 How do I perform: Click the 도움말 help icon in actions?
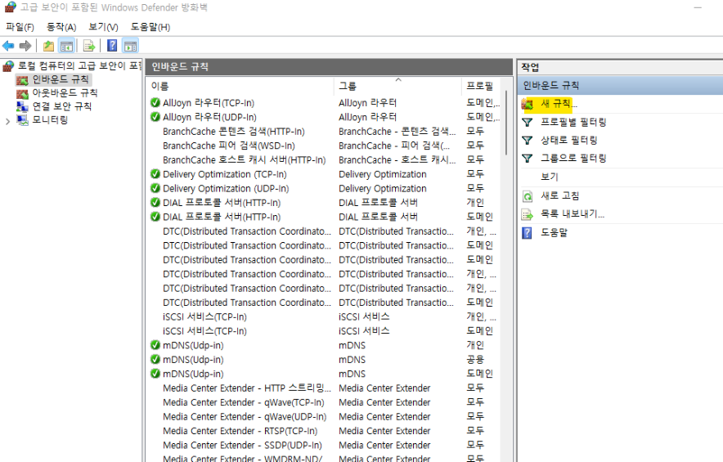pyautogui.click(x=527, y=233)
